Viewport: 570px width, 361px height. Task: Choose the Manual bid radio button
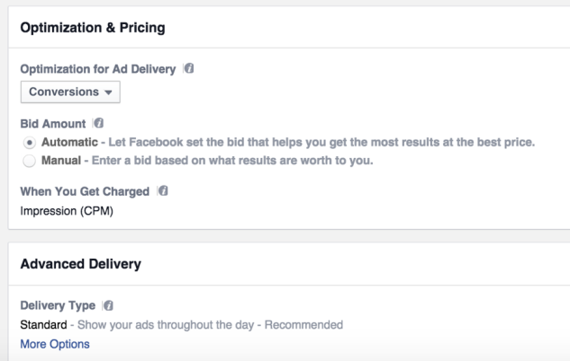point(29,161)
